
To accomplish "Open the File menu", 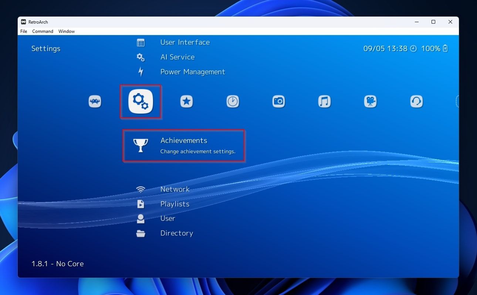I will click(23, 31).
